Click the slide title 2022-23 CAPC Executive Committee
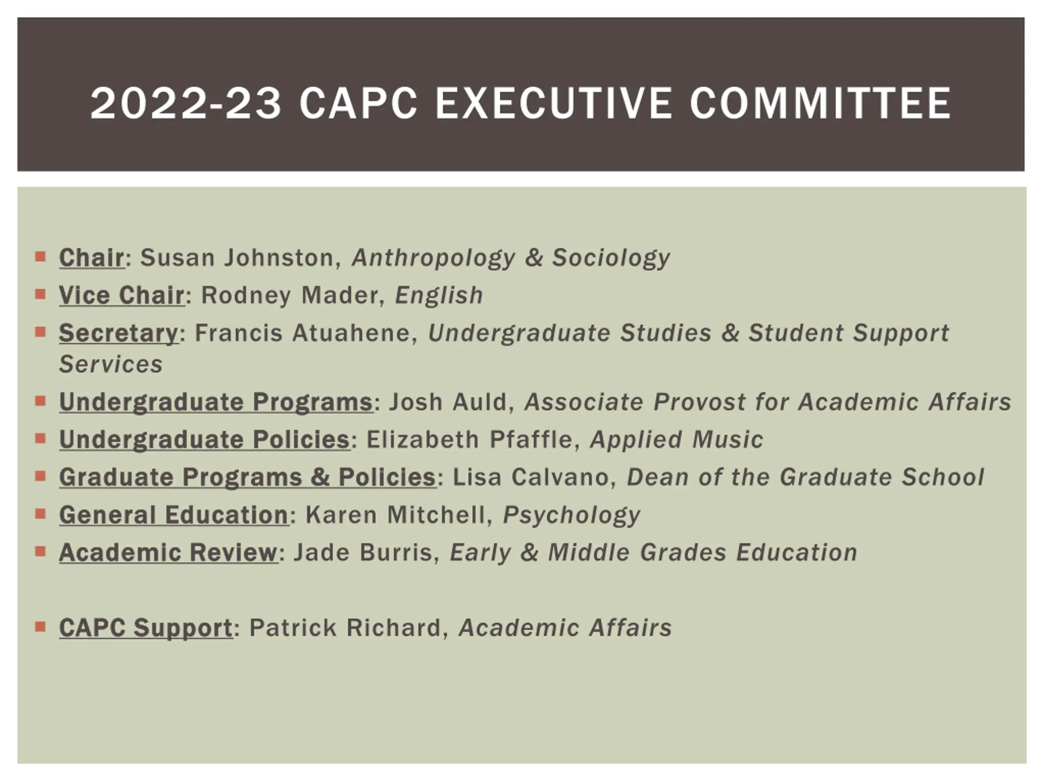Image resolution: width=1045 pixels, height=784 pixels. click(520, 103)
